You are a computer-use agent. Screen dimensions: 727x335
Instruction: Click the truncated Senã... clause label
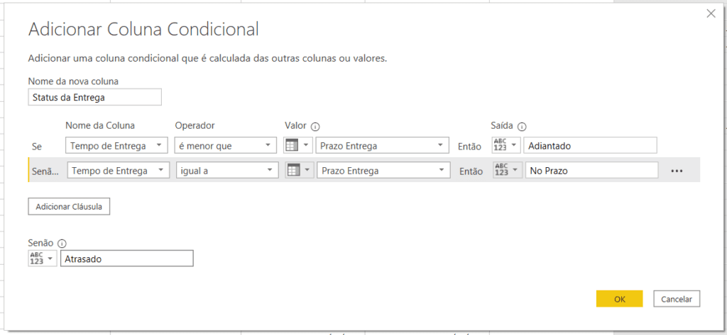click(45, 171)
